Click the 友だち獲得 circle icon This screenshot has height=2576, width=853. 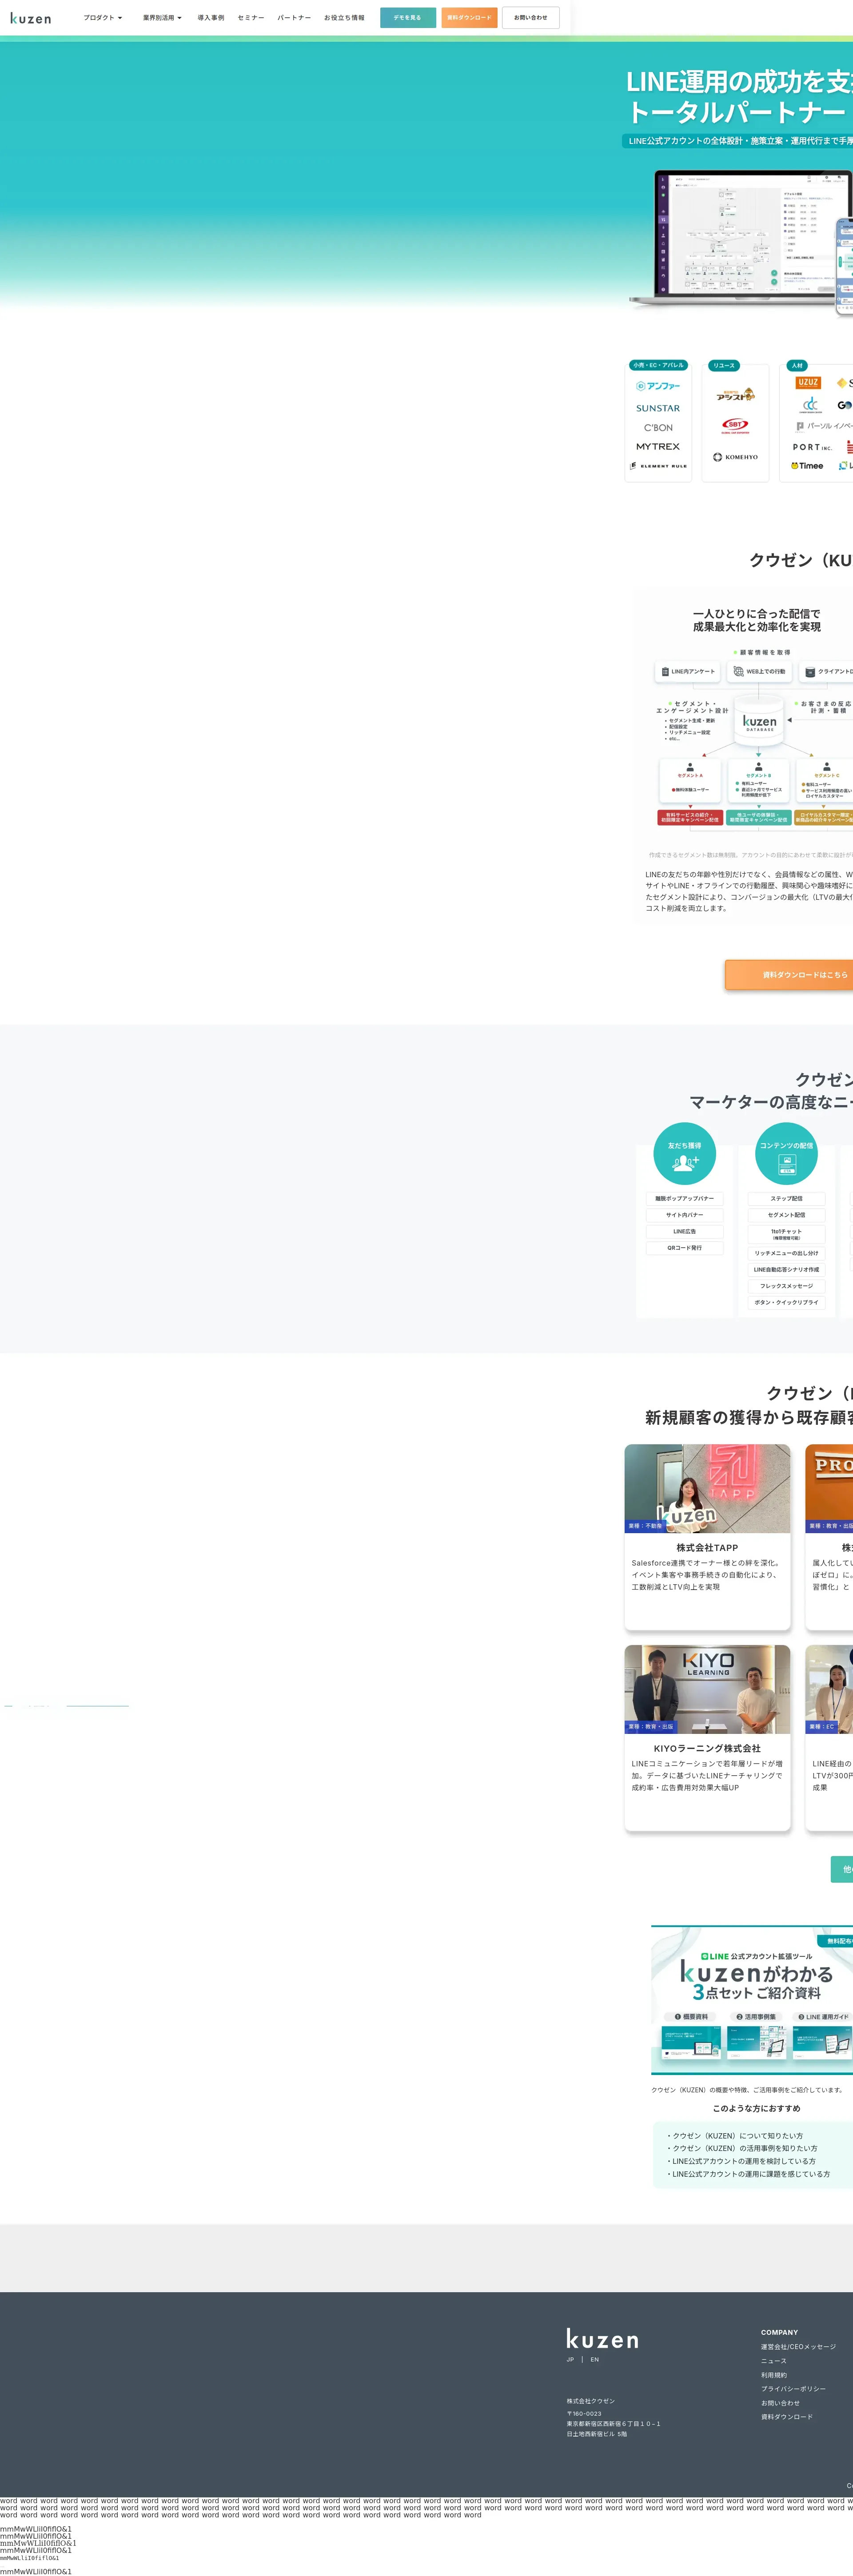click(684, 1154)
